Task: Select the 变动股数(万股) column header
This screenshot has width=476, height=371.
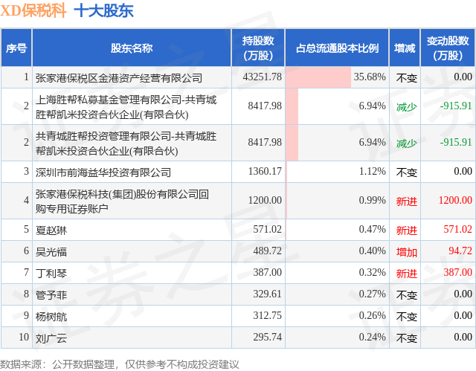Action: (448, 48)
